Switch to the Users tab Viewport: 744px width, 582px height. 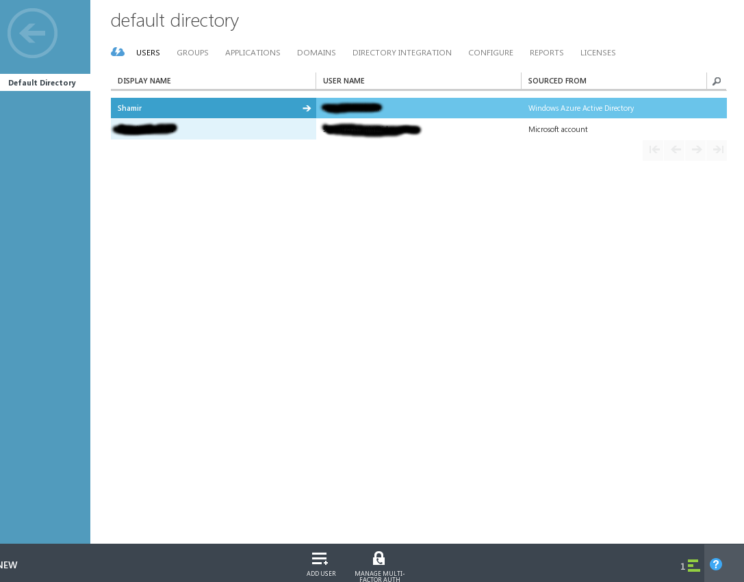148,53
